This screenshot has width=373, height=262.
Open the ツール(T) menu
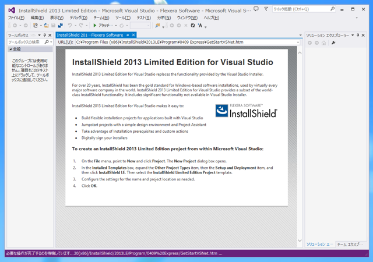[x=123, y=17]
